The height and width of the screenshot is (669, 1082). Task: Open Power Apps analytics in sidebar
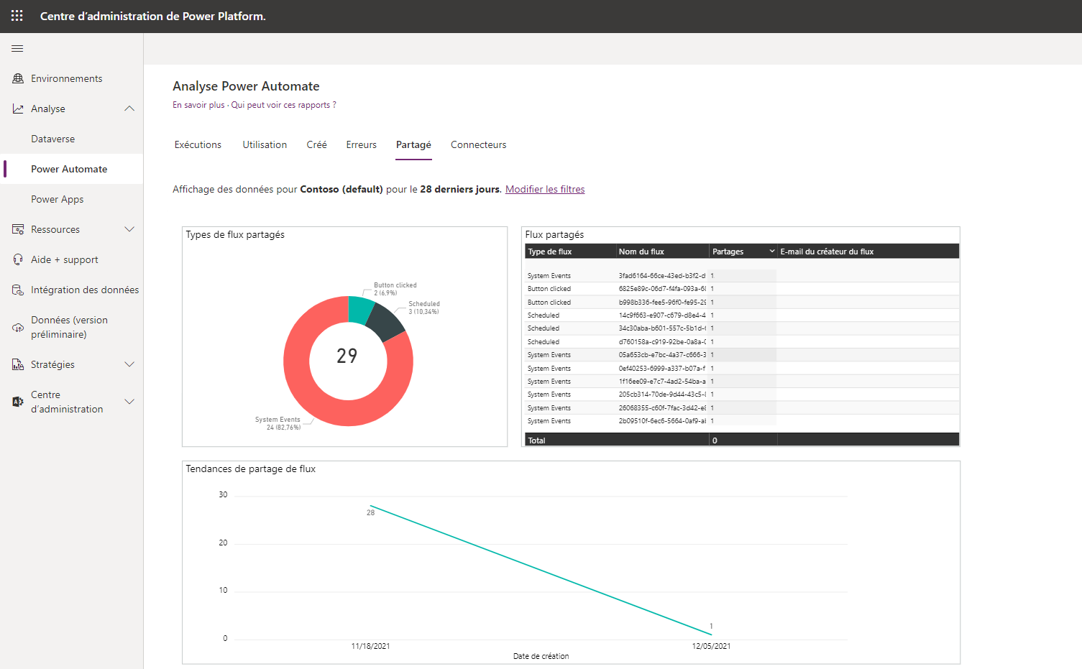[57, 199]
